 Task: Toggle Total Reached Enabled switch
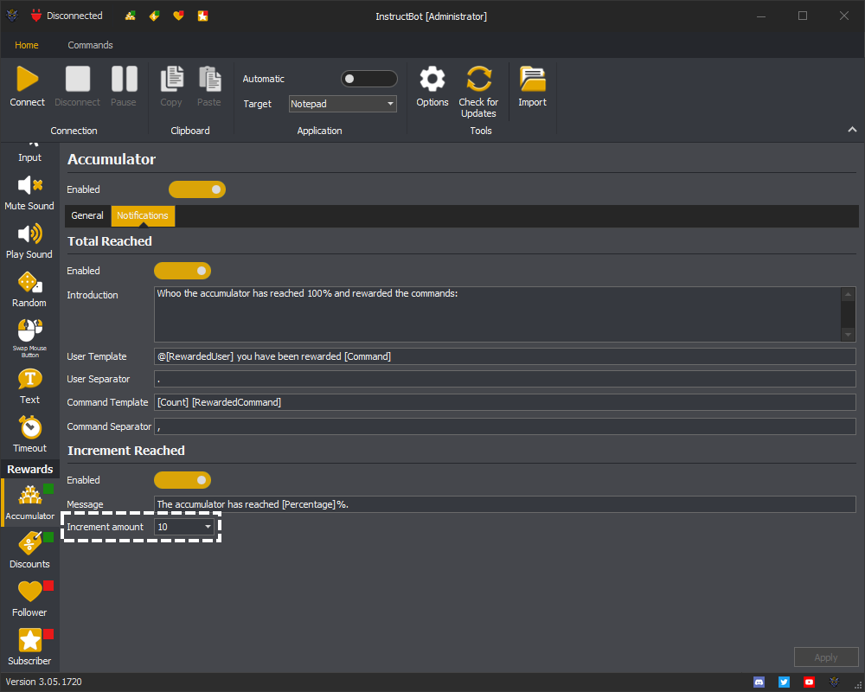click(183, 271)
